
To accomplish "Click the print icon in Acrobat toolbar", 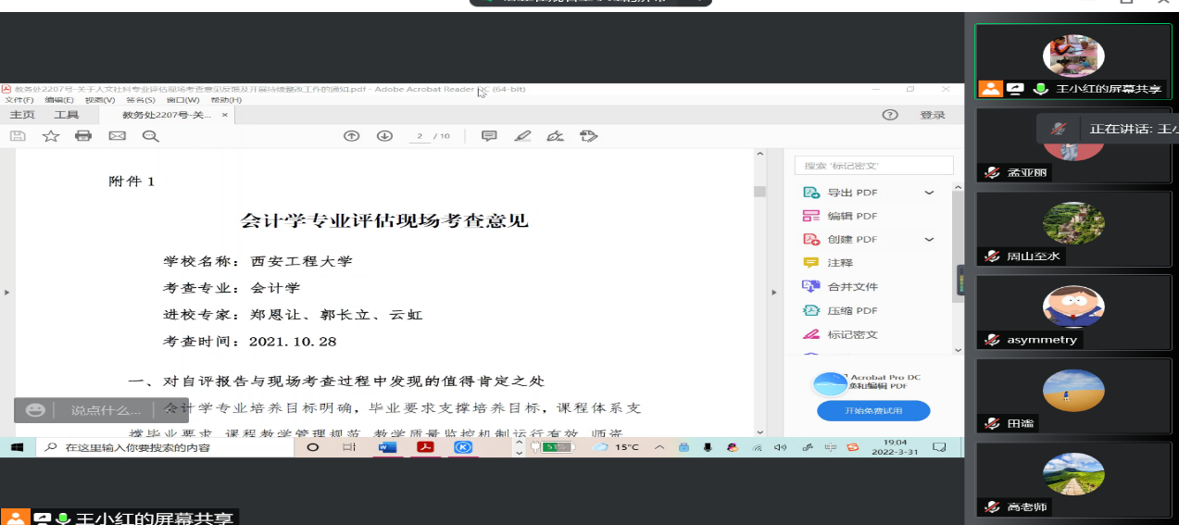I will [x=83, y=136].
